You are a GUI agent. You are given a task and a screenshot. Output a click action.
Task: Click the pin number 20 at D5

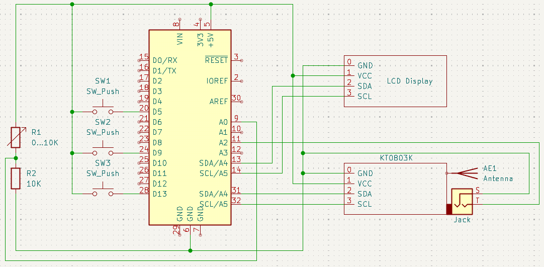(144, 108)
